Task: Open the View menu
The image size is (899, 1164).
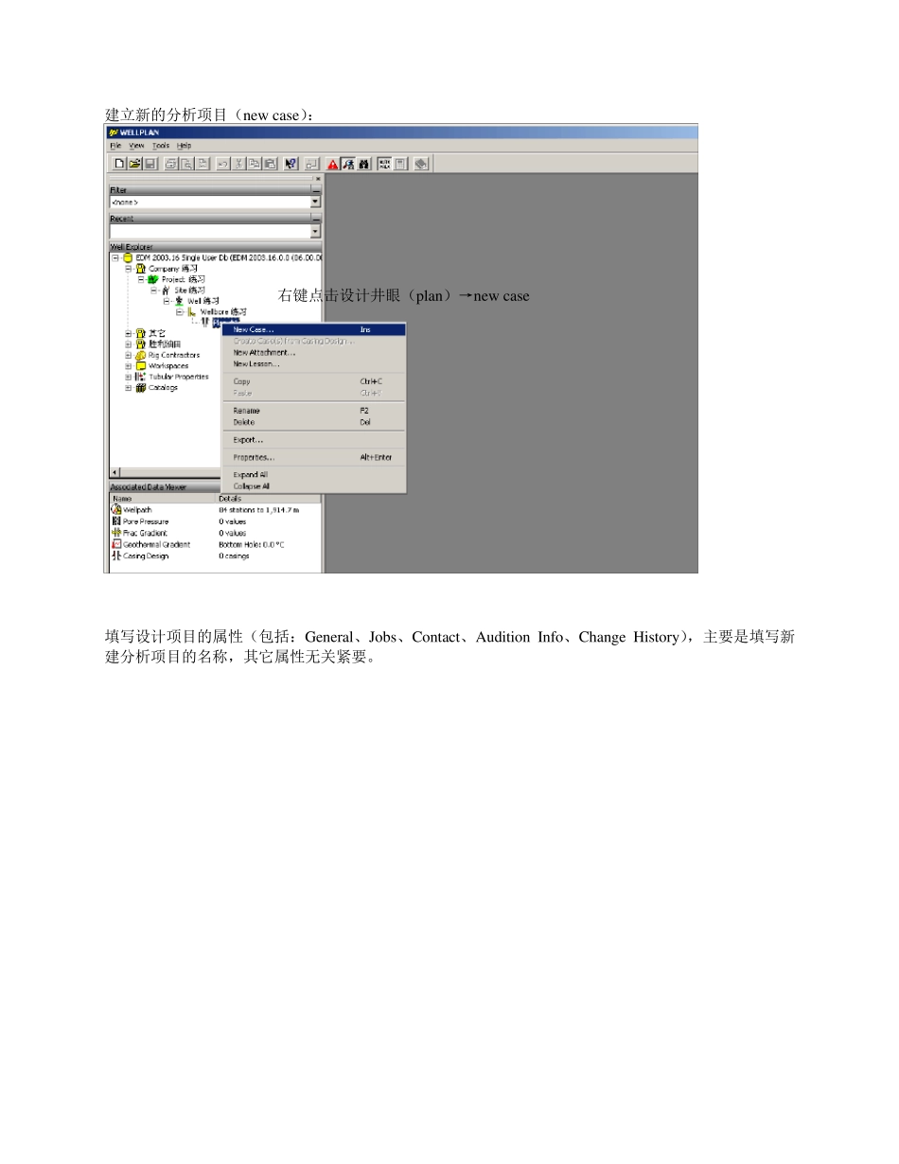Action: (x=137, y=146)
